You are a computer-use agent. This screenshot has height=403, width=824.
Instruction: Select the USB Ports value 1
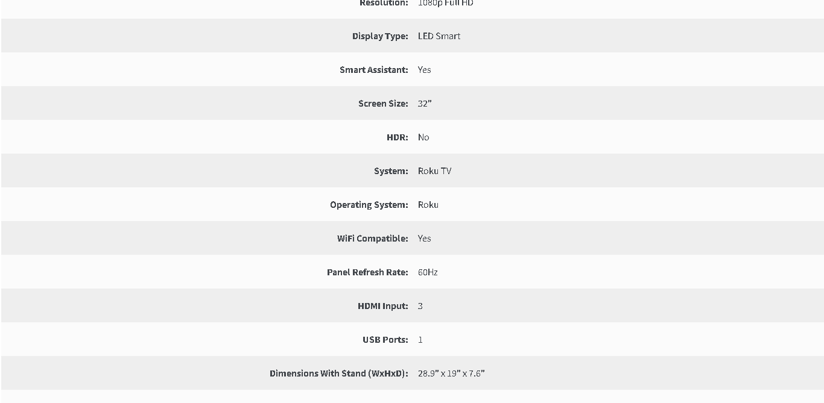pos(420,340)
